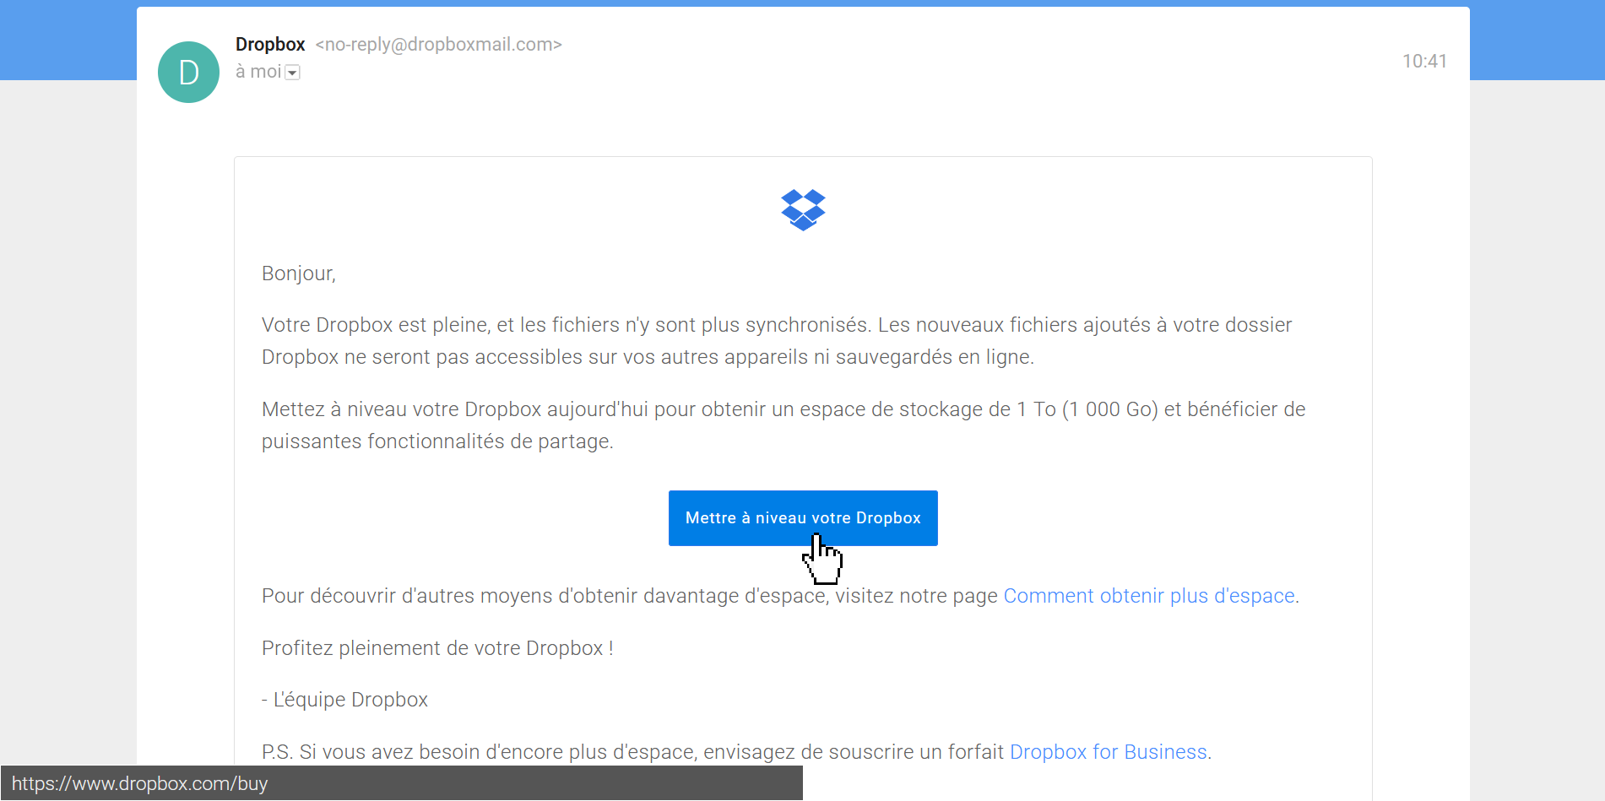Click the status bar URL preview
Image resolution: width=1605 pixels, height=801 pixels.
(x=140, y=783)
